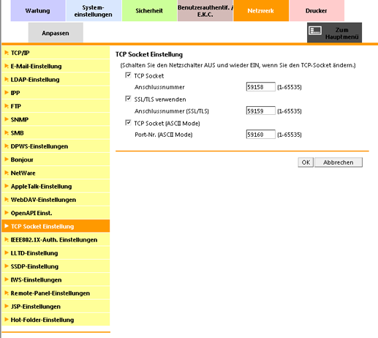Open the Anpassen tab
Viewport: 378px width, 338px height.
(56, 33)
